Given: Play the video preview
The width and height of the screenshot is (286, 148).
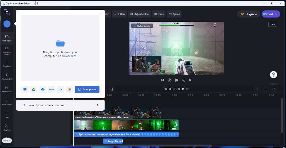Looking at the screenshot, I should 177,80.
